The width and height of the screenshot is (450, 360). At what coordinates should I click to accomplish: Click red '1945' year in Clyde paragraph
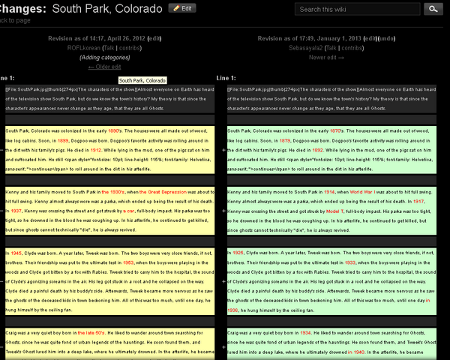click(x=16, y=253)
